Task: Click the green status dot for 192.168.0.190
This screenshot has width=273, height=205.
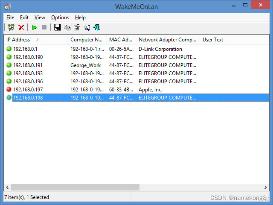Action: tap(9, 57)
